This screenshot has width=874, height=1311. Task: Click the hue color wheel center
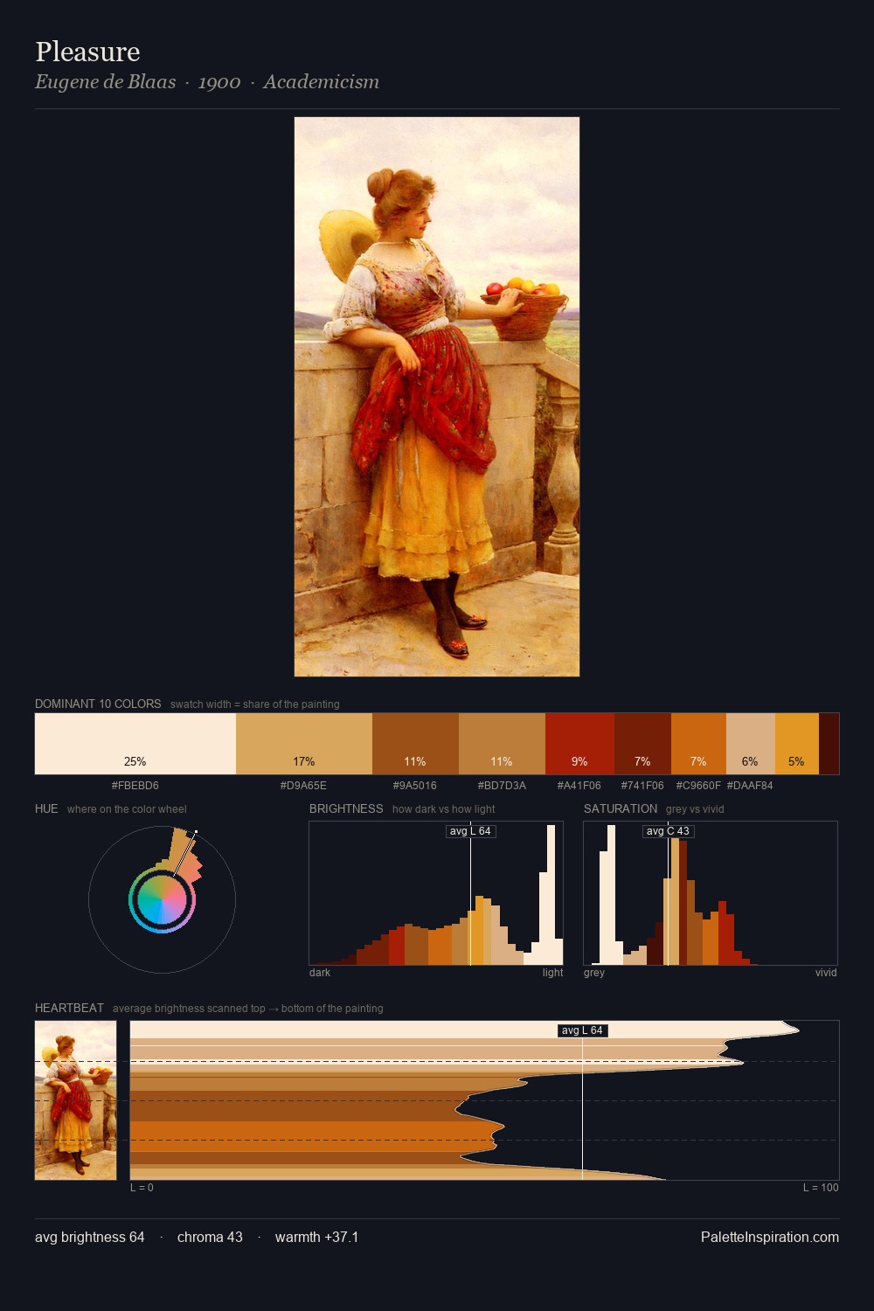(x=162, y=900)
